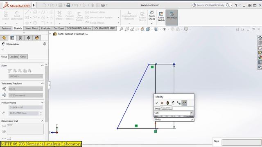Activate the Rapid Sketch tool
262x147 pixels.
point(161,17)
